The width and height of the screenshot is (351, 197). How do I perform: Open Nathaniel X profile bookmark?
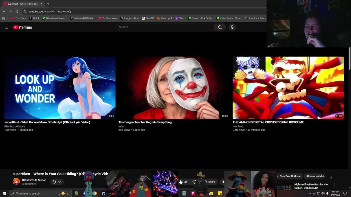tap(82, 18)
